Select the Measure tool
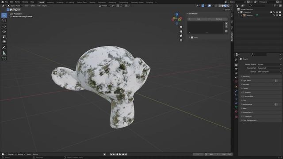Viewport: 283px width, 159px height. pos(4,53)
